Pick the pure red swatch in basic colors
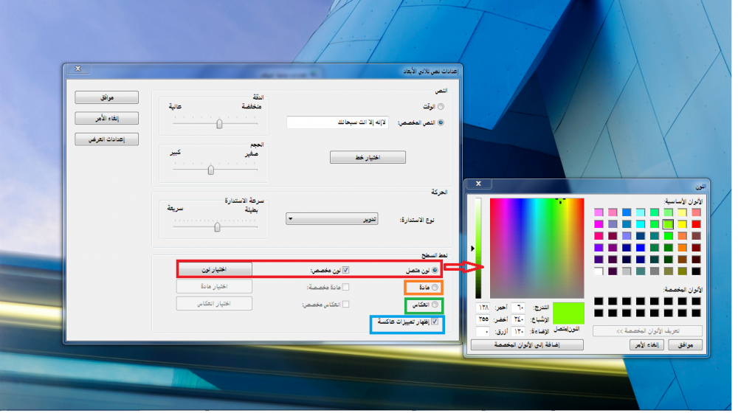Viewport: 738px width, 413px height. [696, 223]
